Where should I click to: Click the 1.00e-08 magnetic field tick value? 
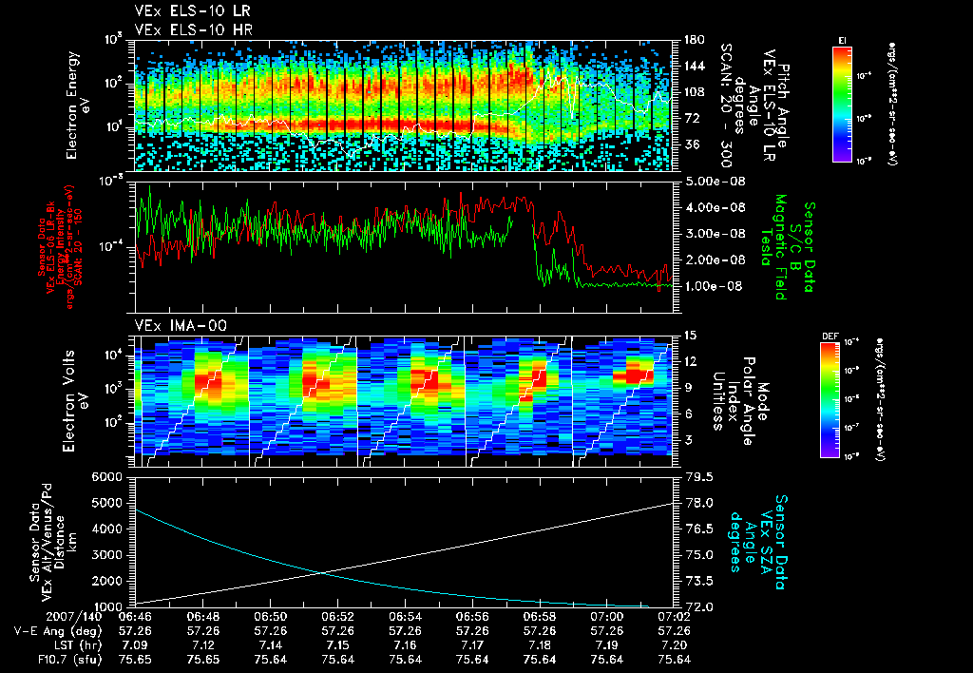click(x=714, y=286)
